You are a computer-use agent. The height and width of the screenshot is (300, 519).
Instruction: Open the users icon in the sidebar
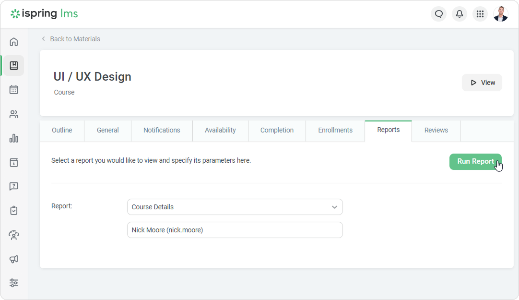[x=13, y=114]
